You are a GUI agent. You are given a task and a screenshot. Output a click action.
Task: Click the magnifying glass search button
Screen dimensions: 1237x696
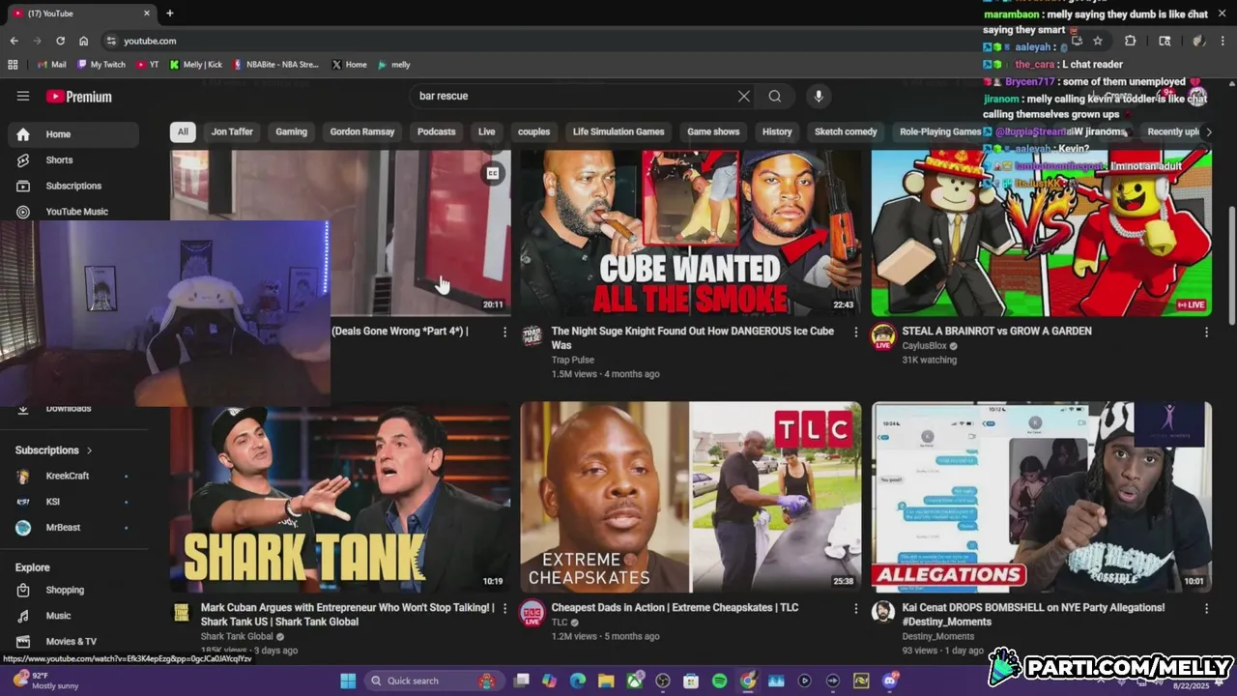click(775, 96)
